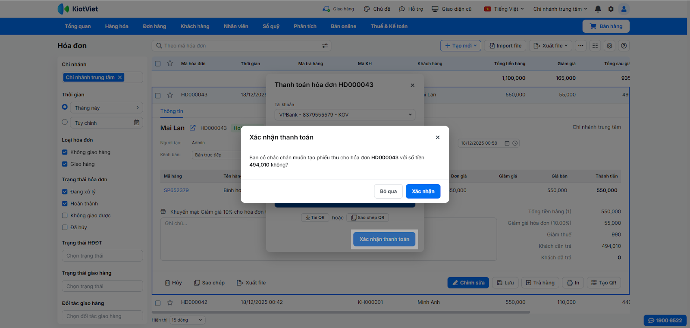Toggle Giao hàng invoice type checkbox
This screenshot has width=690, height=328.
[x=65, y=164]
